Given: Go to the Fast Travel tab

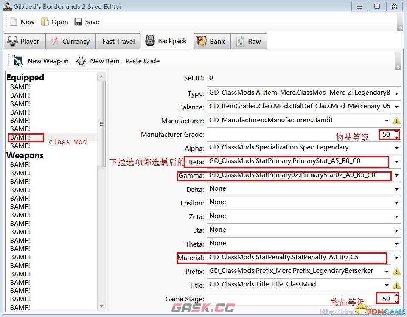Looking at the screenshot, I should click(x=118, y=41).
